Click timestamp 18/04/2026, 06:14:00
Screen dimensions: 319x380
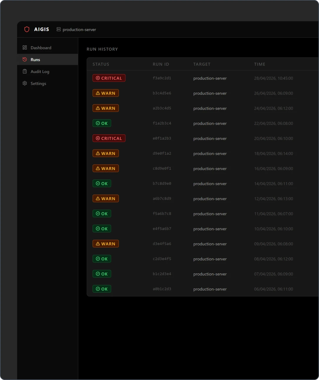pos(274,153)
